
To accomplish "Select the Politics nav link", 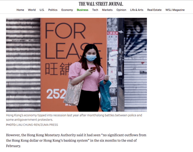I will coord(53,10).
